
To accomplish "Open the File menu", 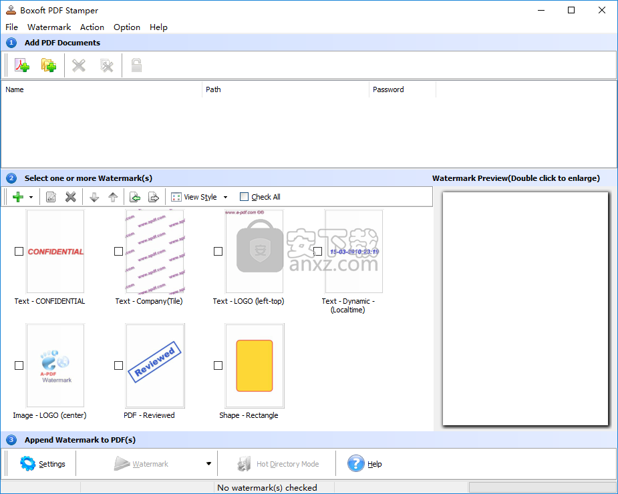I will tap(11, 27).
